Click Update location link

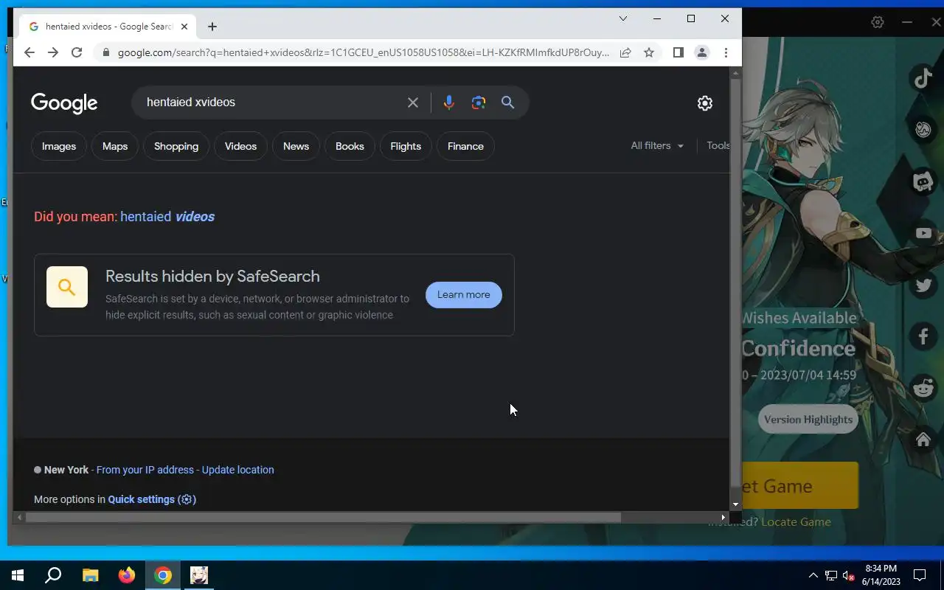click(x=238, y=470)
